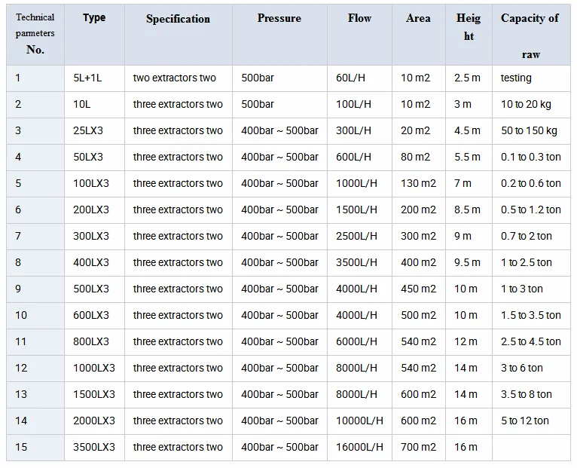Viewport: 577px width, 468px height.
Task: Select the "25LX3" type cell
Action: point(90,130)
